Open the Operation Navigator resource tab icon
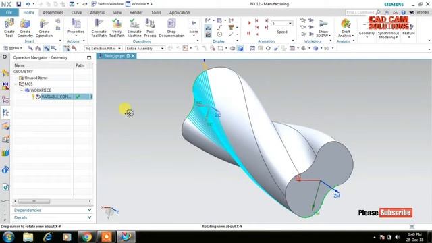The width and height of the screenshot is (432, 243). pyautogui.click(x=5, y=113)
